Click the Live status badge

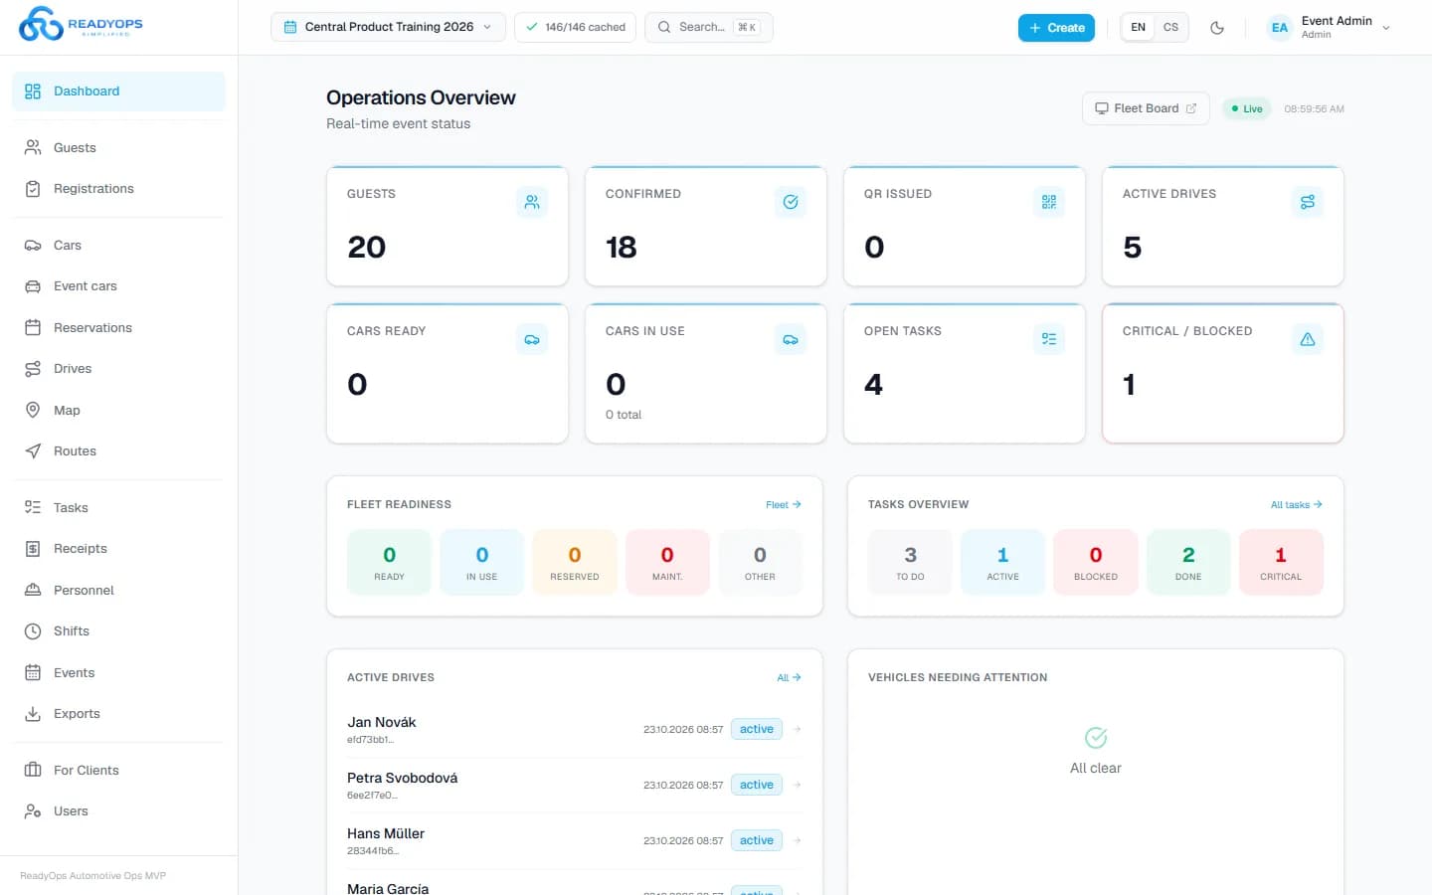coord(1247,108)
